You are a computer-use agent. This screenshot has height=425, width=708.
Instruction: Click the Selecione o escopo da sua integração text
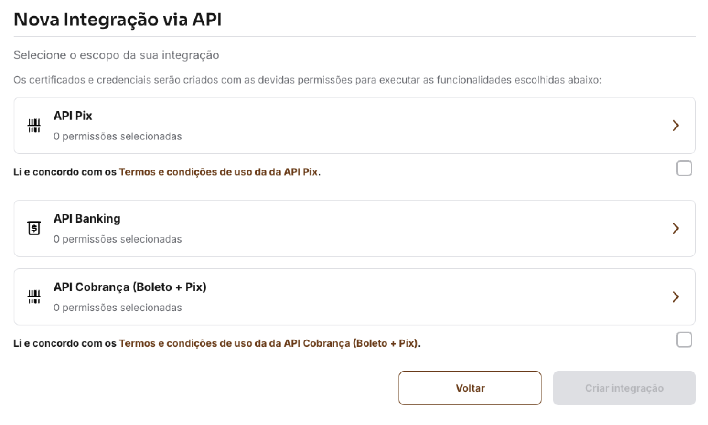(116, 55)
